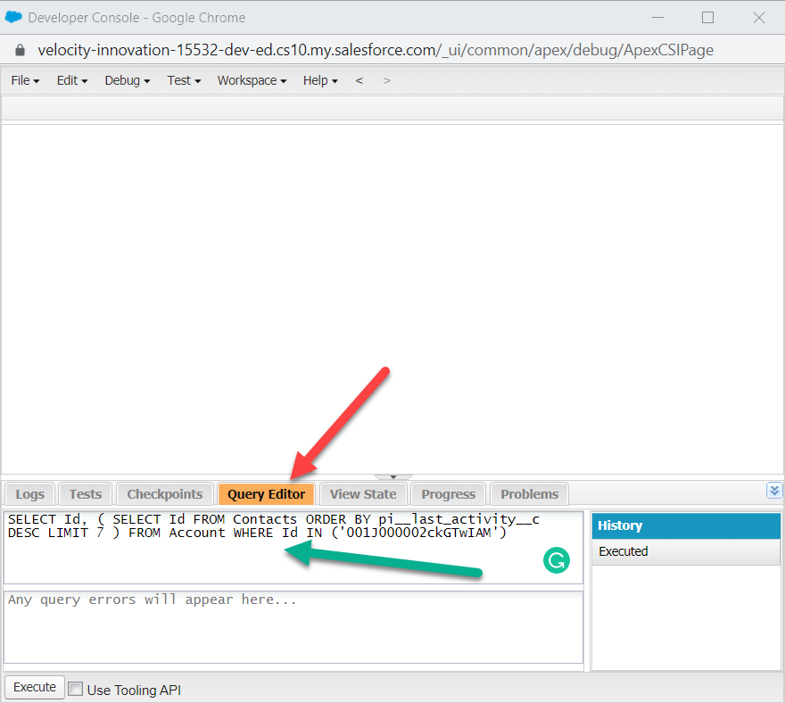Select the Query Editor tab
785x703 pixels.
(266, 494)
